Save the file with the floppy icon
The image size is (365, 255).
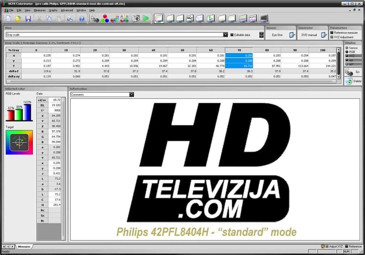[x=28, y=18]
